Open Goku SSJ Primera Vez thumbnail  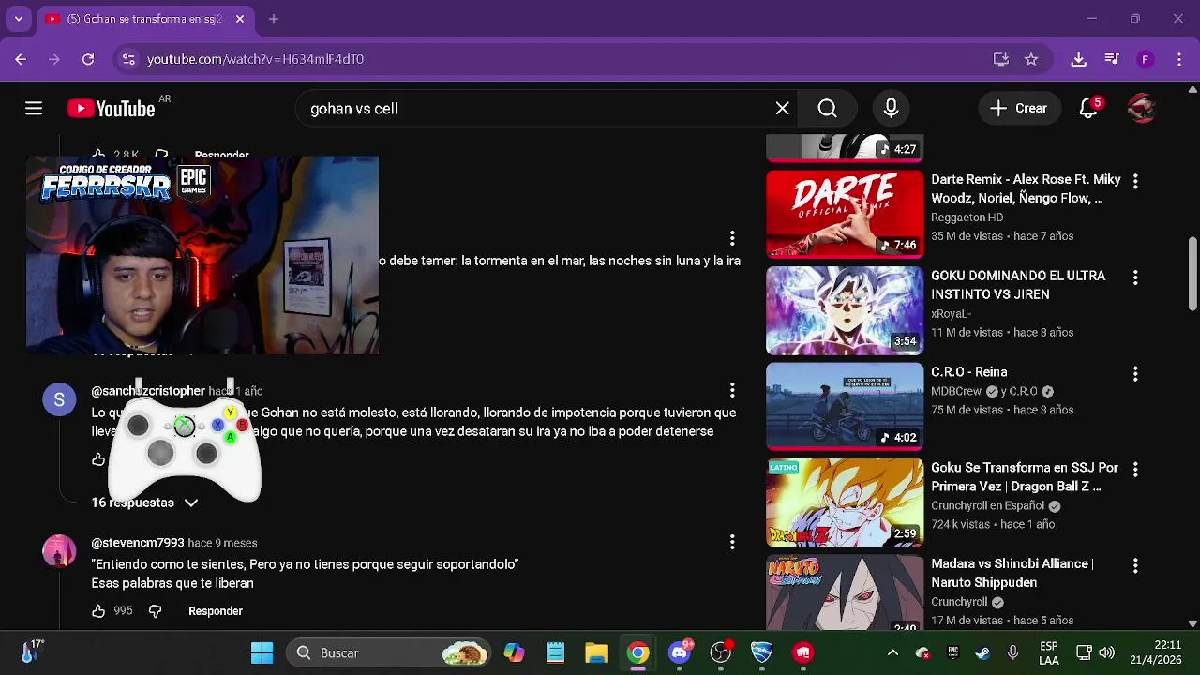pos(845,503)
